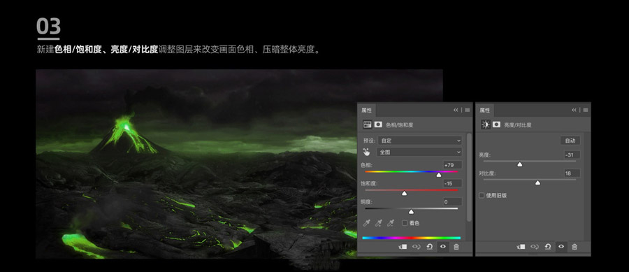
Task: Reset Brightness/Contrast adjustment to defaults
Action: tap(547, 247)
